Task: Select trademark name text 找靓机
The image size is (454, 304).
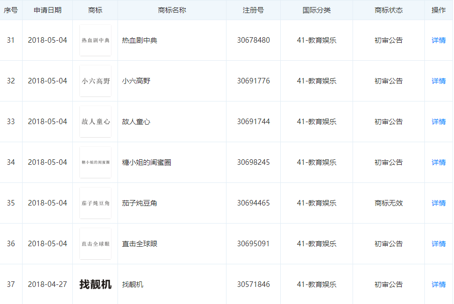Action: point(133,284)
